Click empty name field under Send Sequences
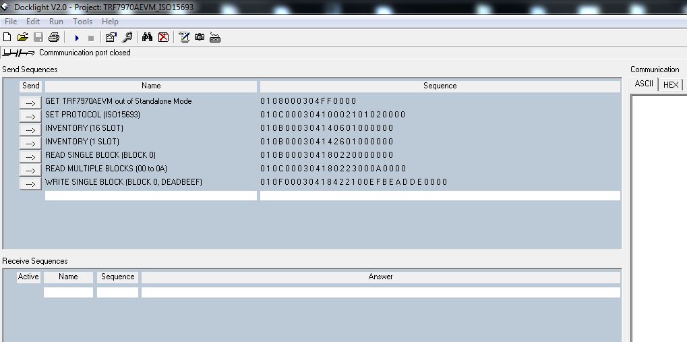687x342 pixels. pos(151,196)
